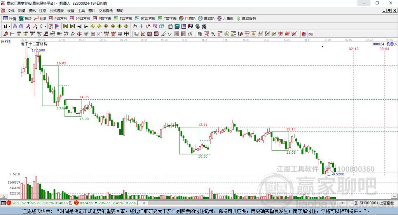This screenshot has height=215, width=398.
Task: Click the save floppy disk icon
Action: pyautogui.click(x=190, y=26)
